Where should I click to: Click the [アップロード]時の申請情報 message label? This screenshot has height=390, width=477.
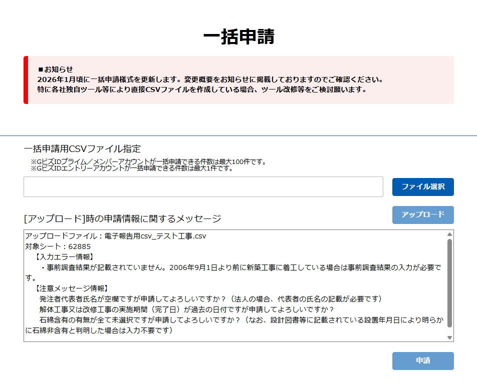click(122, 218)
